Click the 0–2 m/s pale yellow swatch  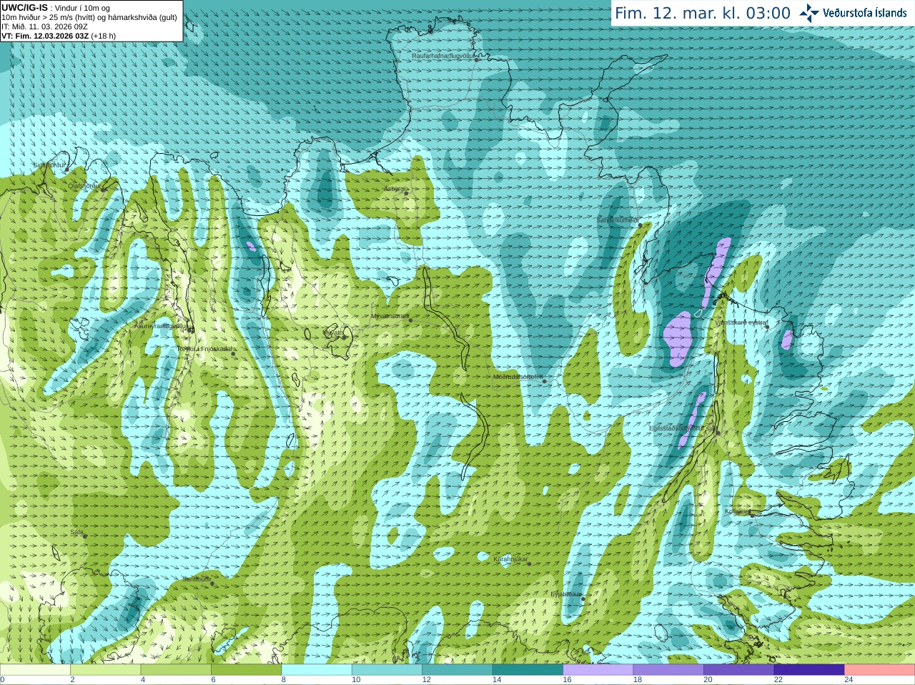click(x=35, y=670)
